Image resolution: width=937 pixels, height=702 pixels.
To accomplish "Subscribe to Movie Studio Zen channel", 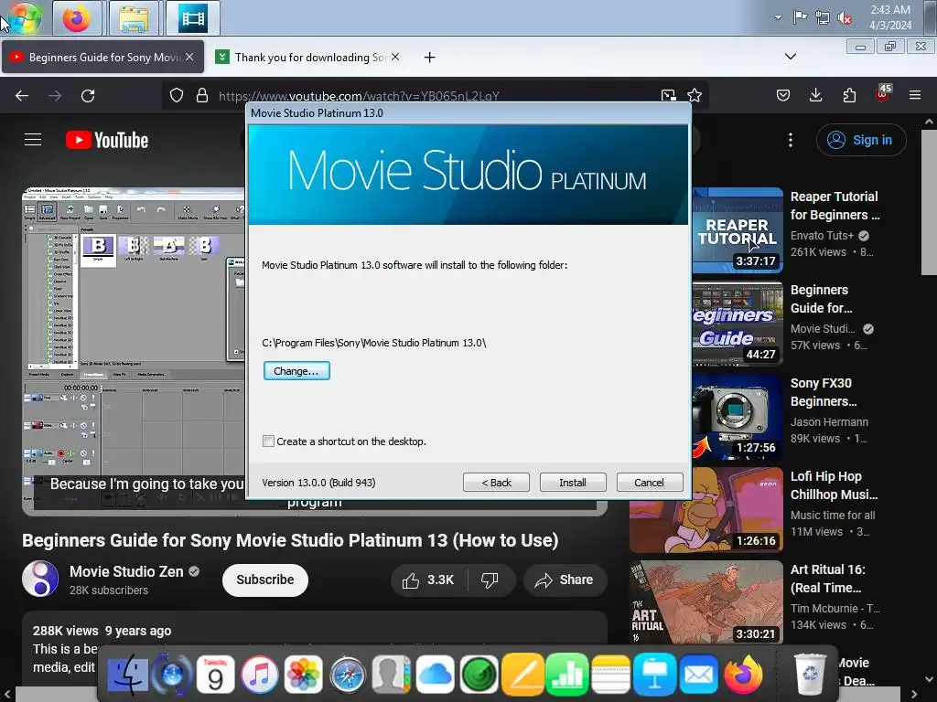I will [265, 580].
